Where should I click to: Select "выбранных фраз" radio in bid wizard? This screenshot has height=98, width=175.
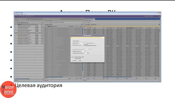coord(74,57)
